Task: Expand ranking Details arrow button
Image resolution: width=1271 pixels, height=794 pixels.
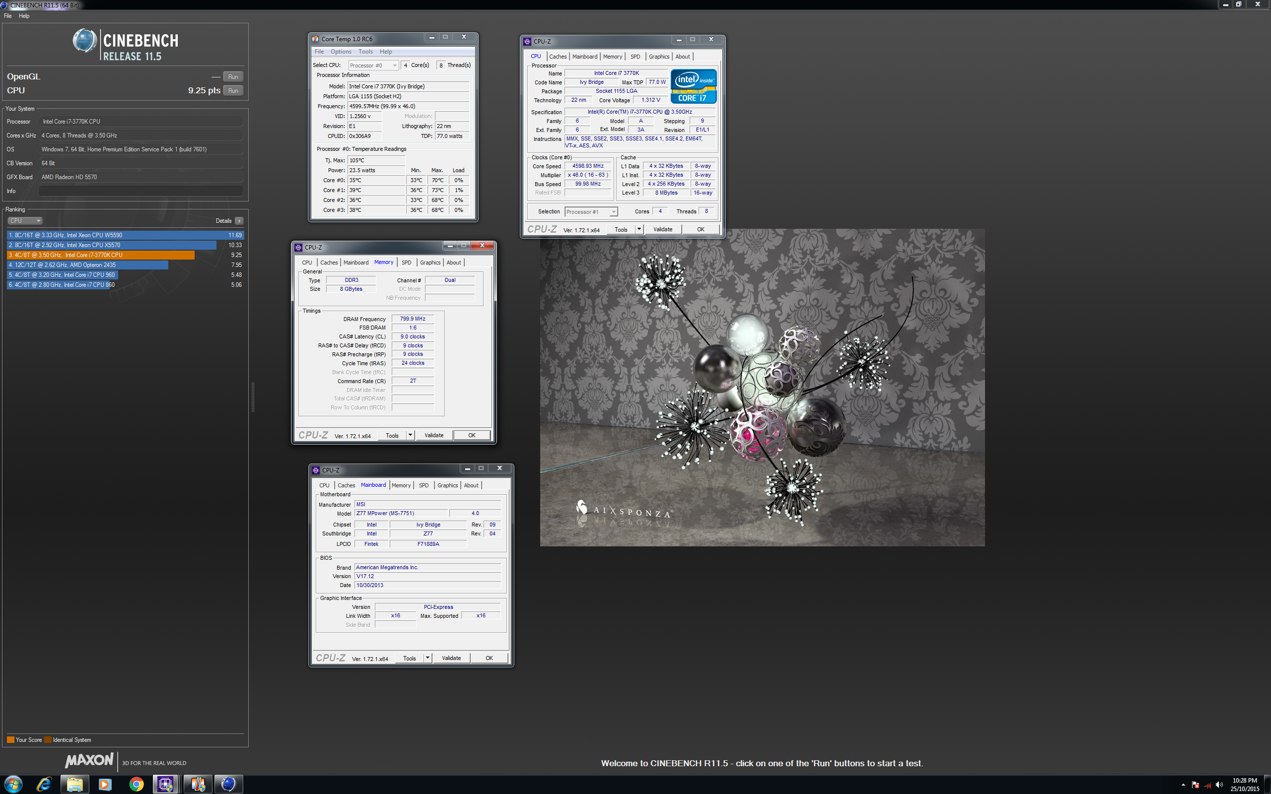Action: tap(239, 220)
